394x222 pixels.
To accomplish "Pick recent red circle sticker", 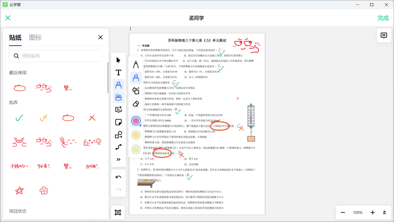I will coord(20,88).
